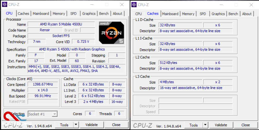Click the AMD Ryzen 5 processor logo
Viewport: 259px width, 130px height.
pos(111,33)
